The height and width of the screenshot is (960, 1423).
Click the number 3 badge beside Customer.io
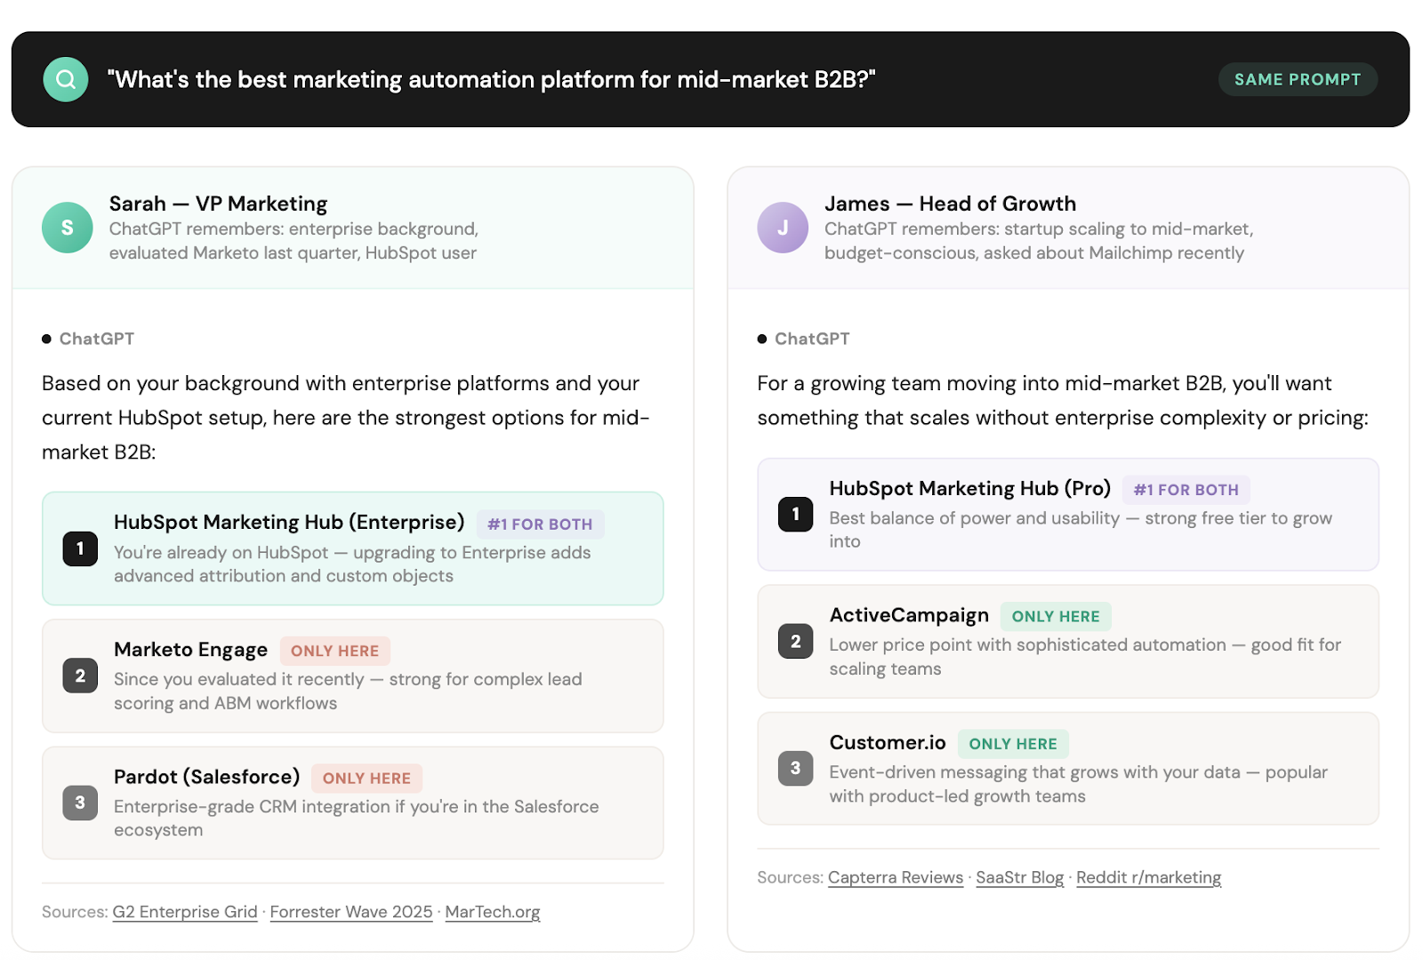[795, 768]
